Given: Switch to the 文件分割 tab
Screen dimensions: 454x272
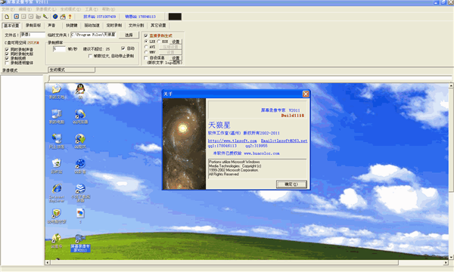Looking at the screenshot, I should tap(136, 26).
